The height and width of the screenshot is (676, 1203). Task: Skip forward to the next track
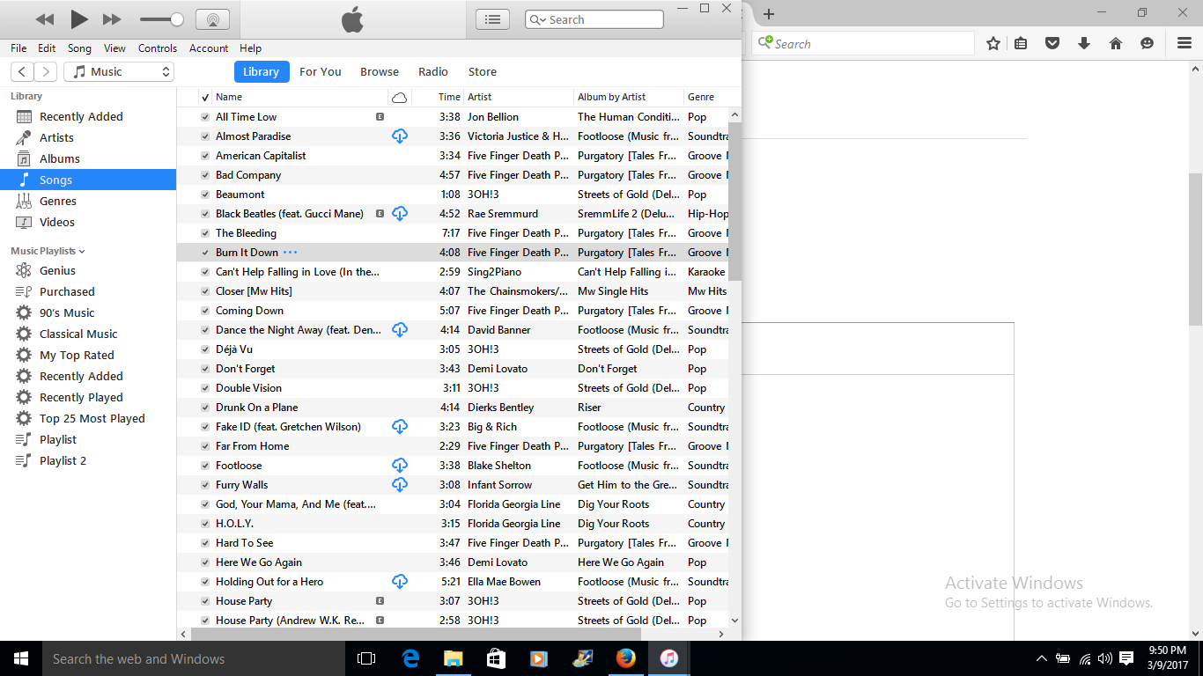(112, 19)
